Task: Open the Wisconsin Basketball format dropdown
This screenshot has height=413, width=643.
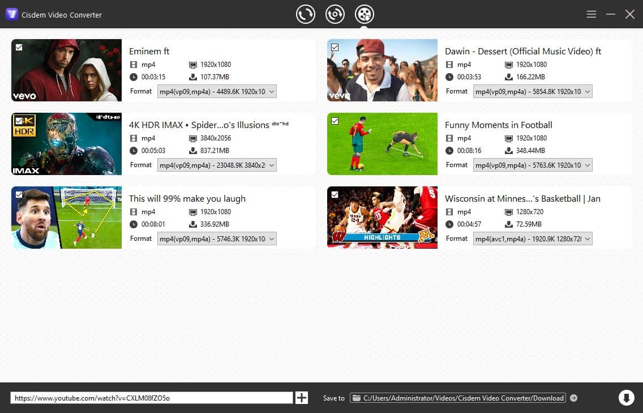Action: (x=533, y=239)
